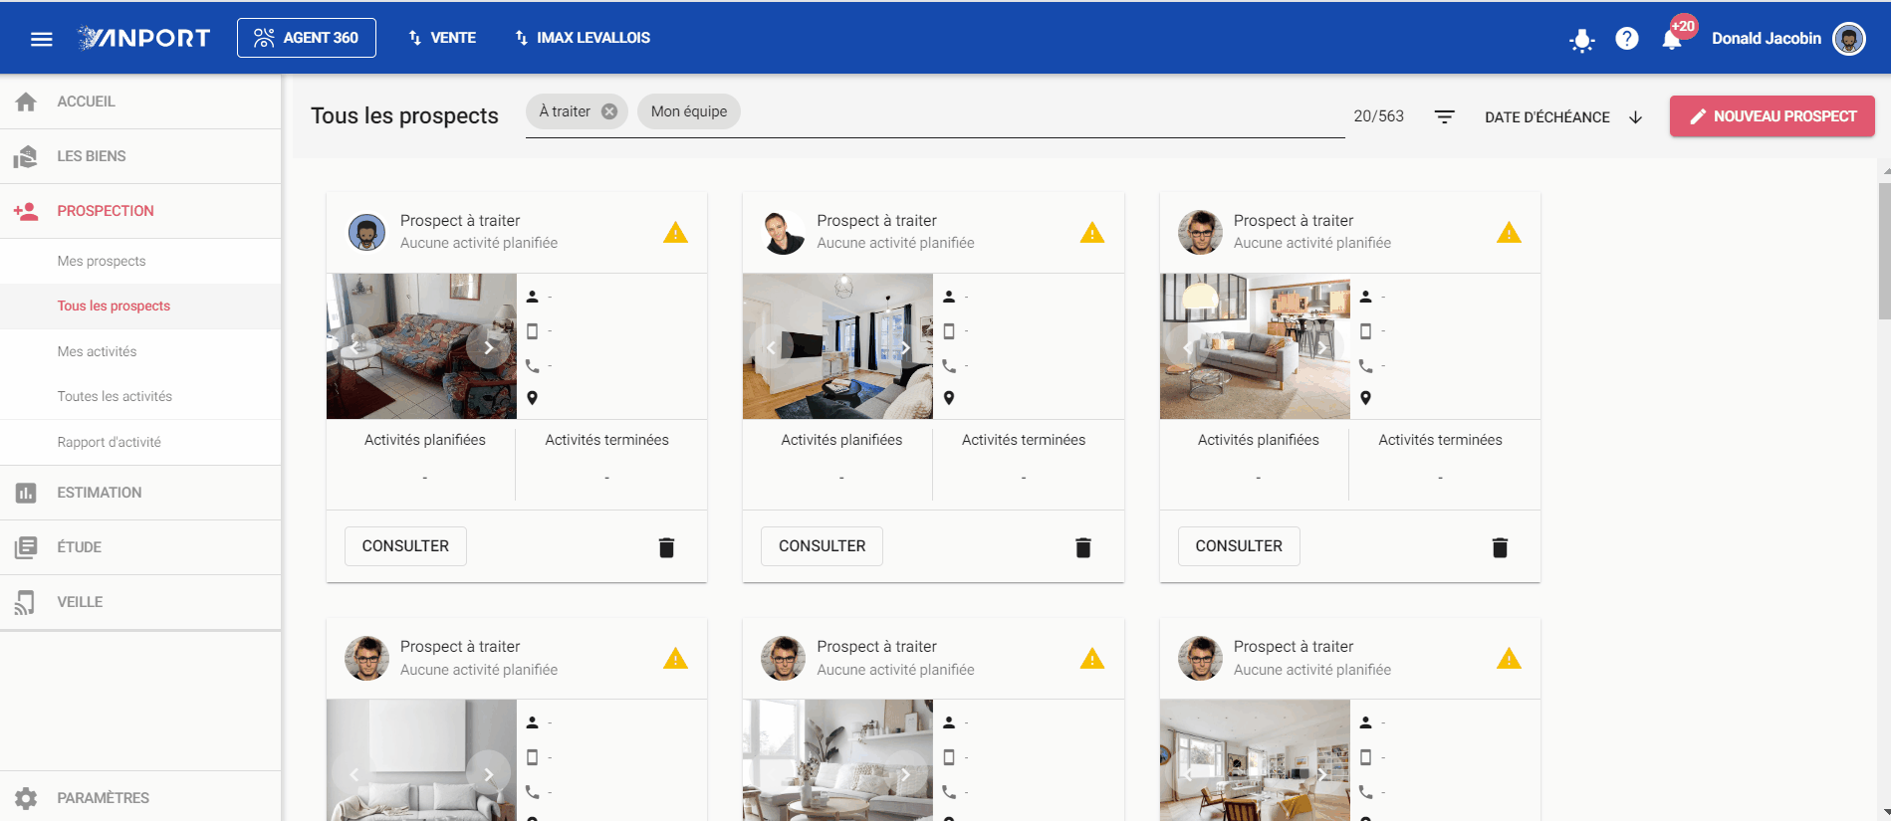The image size is (1891, 821).
Task: Show next photo of the gray-sofa glass-partition room
Action: (x=1321, y=346)
